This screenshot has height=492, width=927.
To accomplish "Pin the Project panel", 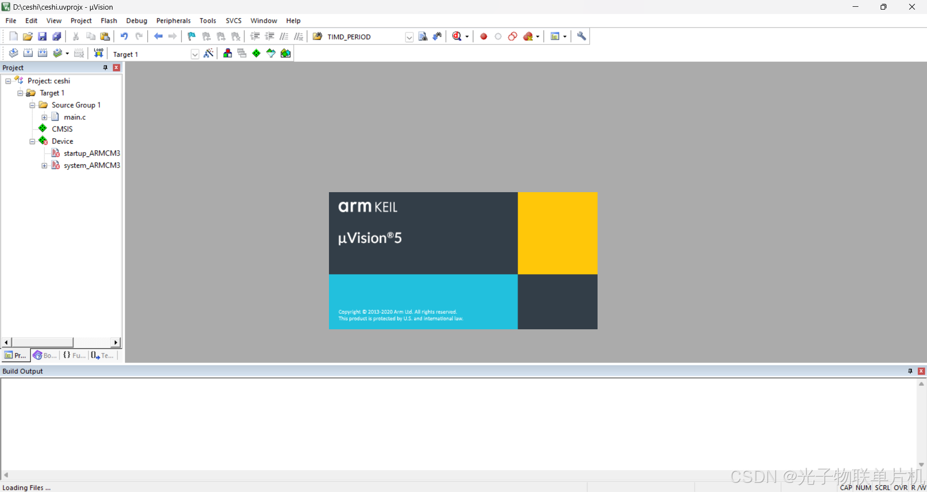I will (106, 68).
